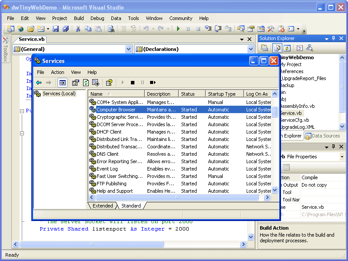This screenshot has height=261, width=348.
Task: Sort services by Name column header
Action: point(116,94)
